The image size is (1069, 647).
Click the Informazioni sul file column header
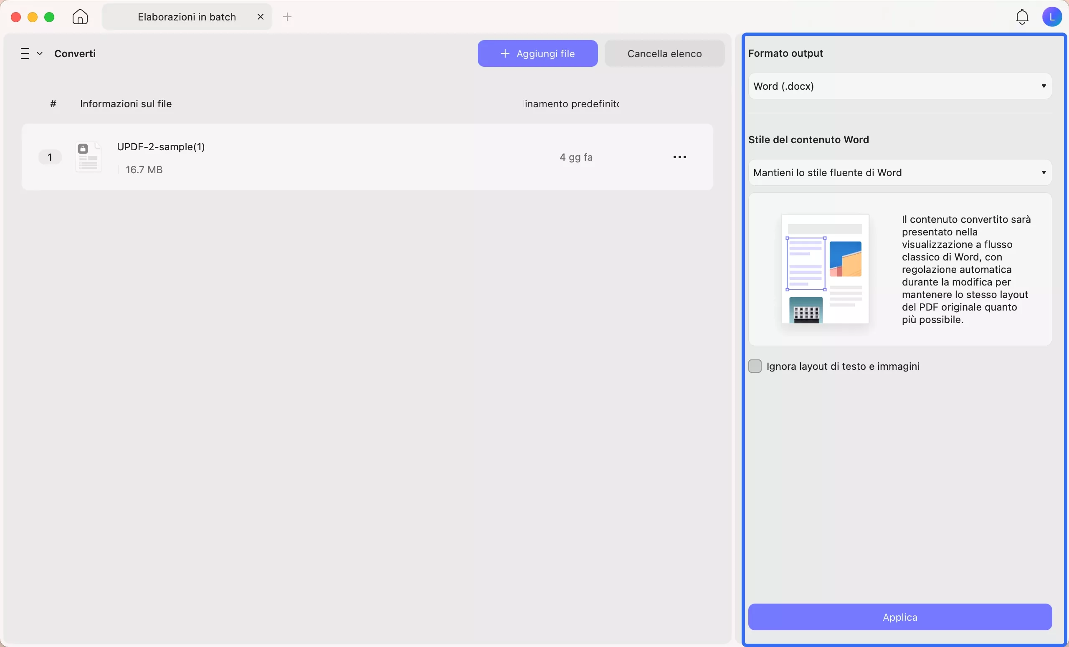[126, 104]
